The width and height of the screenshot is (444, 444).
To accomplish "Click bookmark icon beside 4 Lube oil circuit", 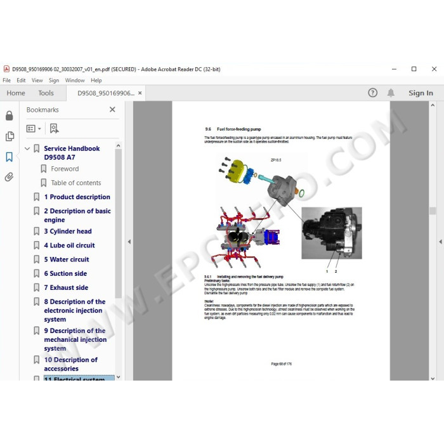I will [37, 245].
